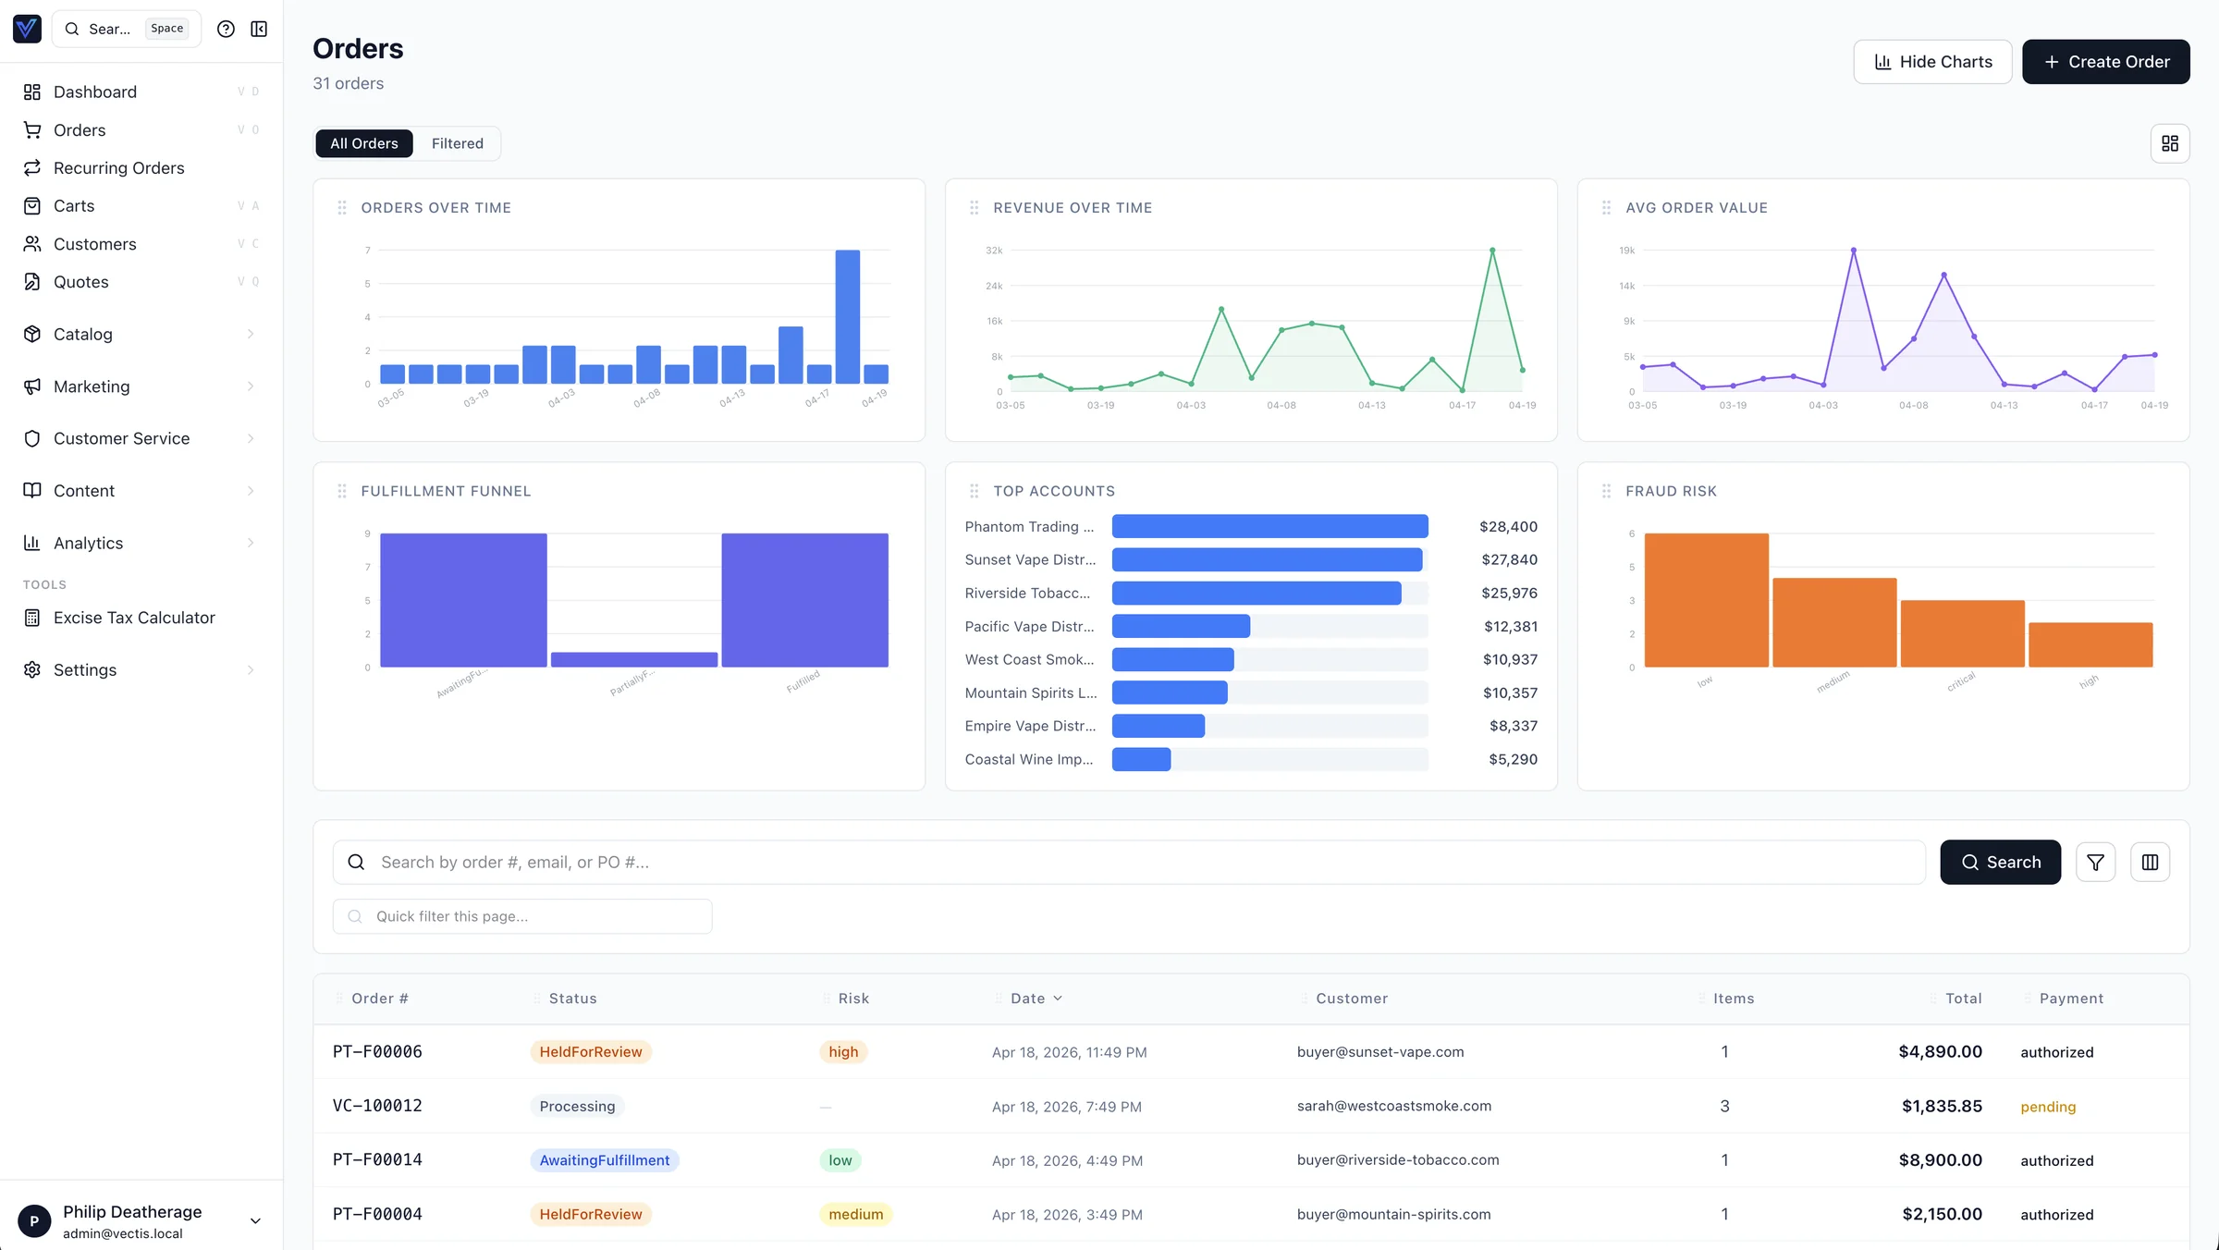
Task: Grab the Fraud Risk chart drag handle
Action: (x=1606, y=491)
